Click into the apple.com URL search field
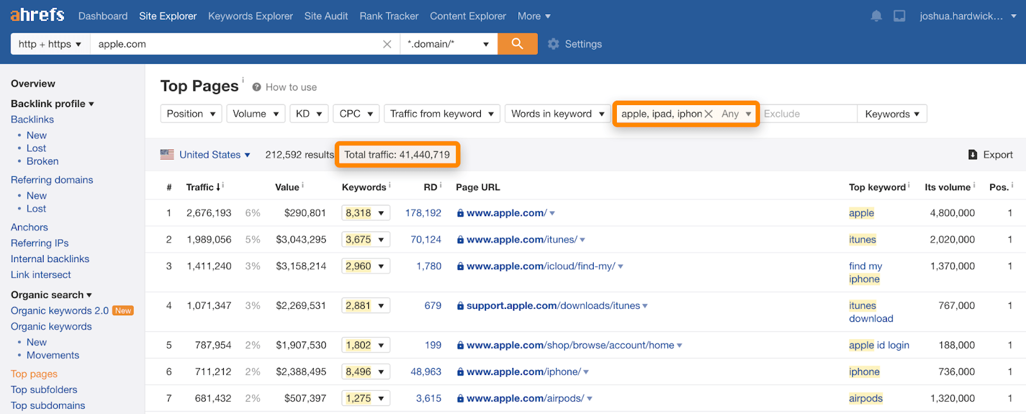Viewport: 1026px width, 414px height. point(236,44)
